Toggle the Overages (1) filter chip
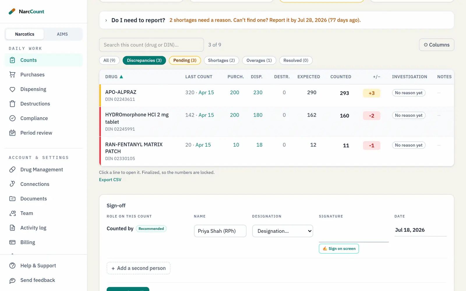 point(259,60)
